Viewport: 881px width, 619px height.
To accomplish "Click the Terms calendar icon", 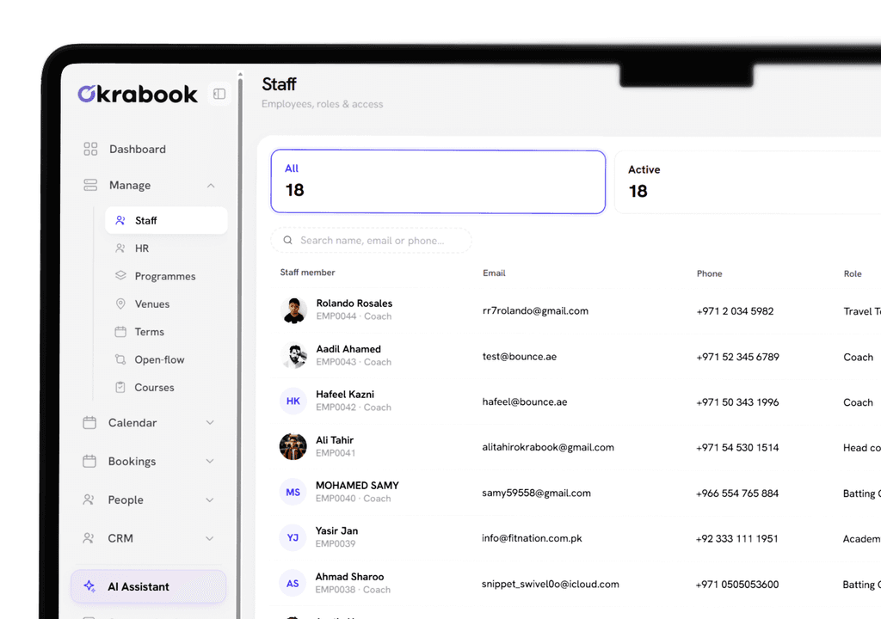I will point(120,331).
